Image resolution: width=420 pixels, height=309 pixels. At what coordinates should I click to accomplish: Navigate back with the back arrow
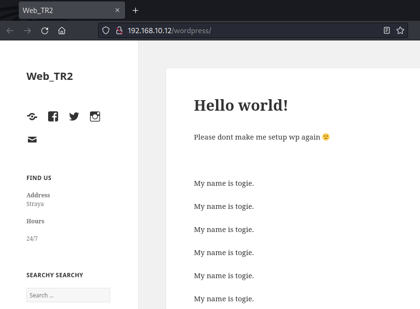(10, 31)
